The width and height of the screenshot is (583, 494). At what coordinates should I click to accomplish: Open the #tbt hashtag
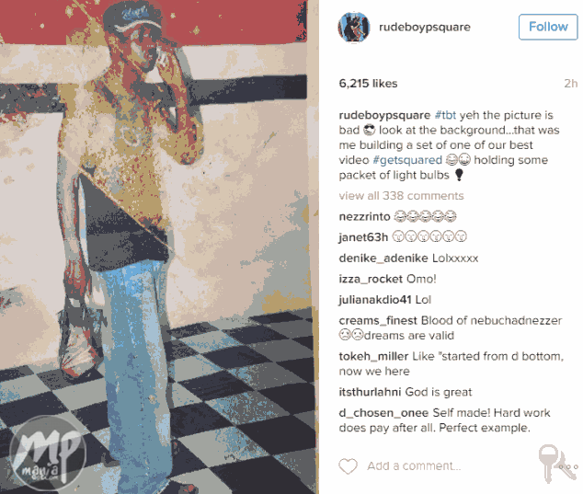click(x=445, y=115)
